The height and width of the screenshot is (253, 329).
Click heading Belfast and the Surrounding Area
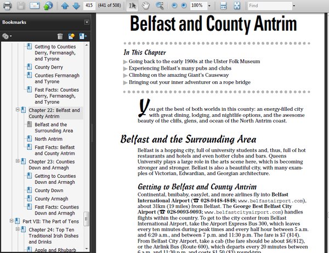188,139
